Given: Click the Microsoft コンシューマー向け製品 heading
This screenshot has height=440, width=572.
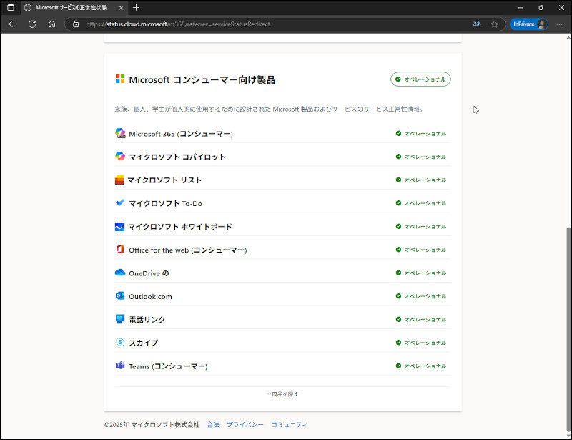Looking at the screenshot, I should point(202,79).
